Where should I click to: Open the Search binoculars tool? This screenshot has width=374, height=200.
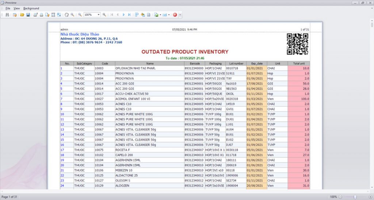[7, 15]
